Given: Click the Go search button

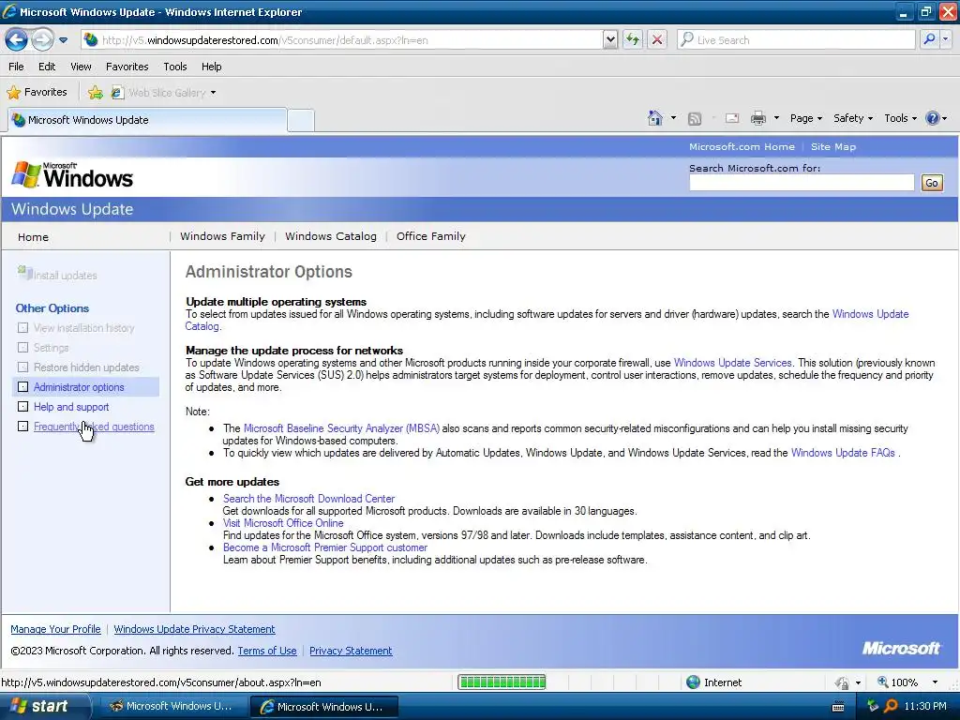Looking at the screenshot, I should [x=931, y=183].
